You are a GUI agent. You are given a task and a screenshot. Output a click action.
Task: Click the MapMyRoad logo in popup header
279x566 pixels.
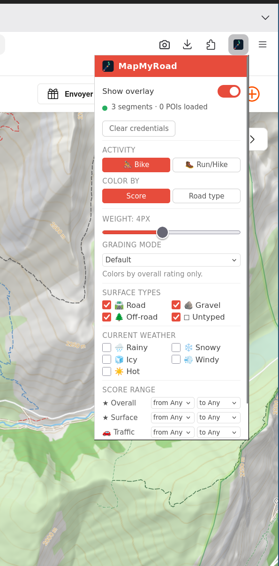[x=108, y=66]
